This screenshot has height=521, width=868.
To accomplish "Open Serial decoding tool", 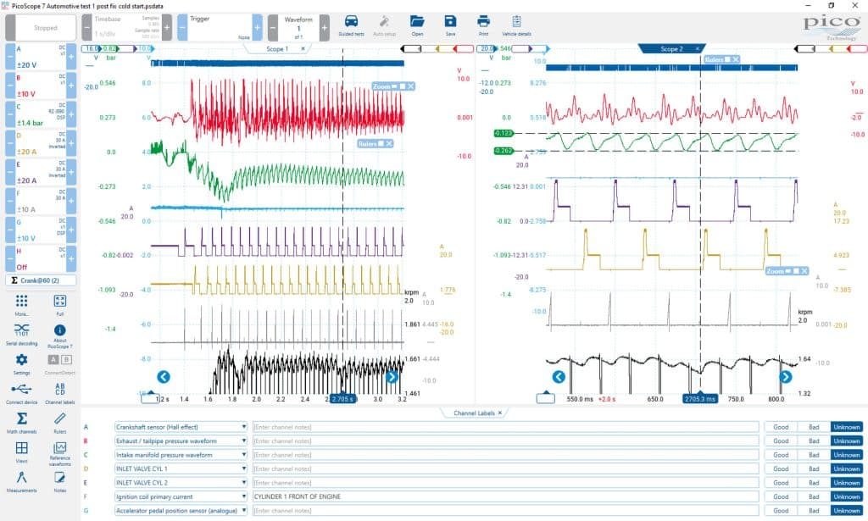I will point(21,334).
